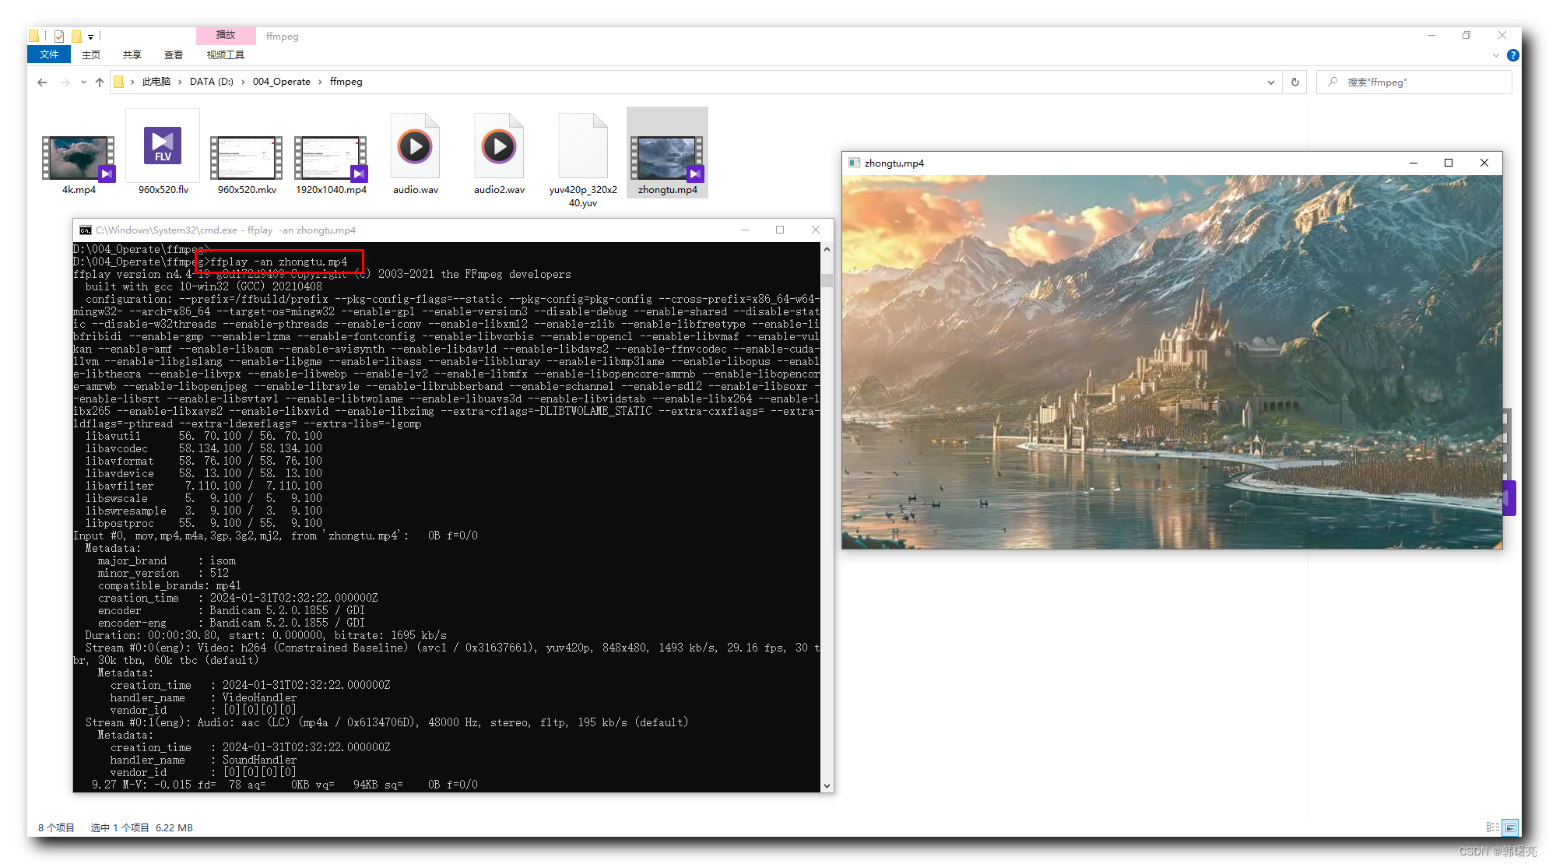Screen dimensions: 1549x864
Task: Open recent locations dropdown arrow
Action: click(83, 82)
